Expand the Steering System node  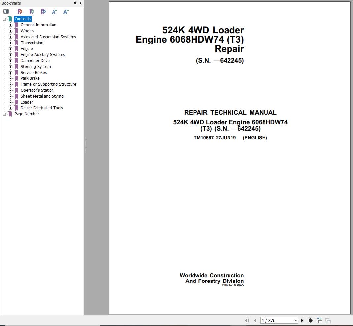10,67
